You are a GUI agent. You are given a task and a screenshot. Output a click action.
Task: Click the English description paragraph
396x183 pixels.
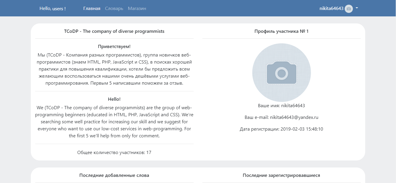[x=114, y=122]
